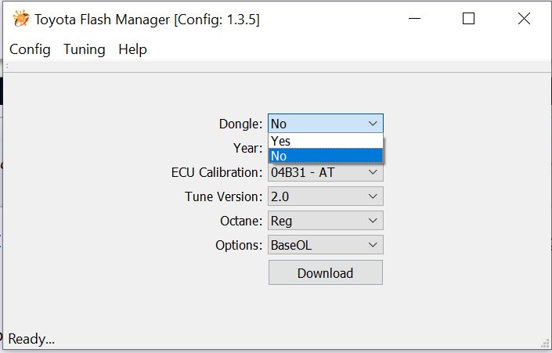
Task: Close the Toyota Flash Manager window
Action: click(524, 19)
